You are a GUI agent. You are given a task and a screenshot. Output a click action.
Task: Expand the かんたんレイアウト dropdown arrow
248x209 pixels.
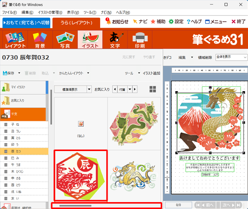pyautogui.click(x=88, y=73)
